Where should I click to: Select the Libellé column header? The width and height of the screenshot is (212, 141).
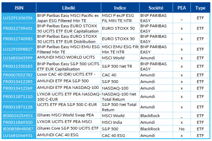(69, 8)
